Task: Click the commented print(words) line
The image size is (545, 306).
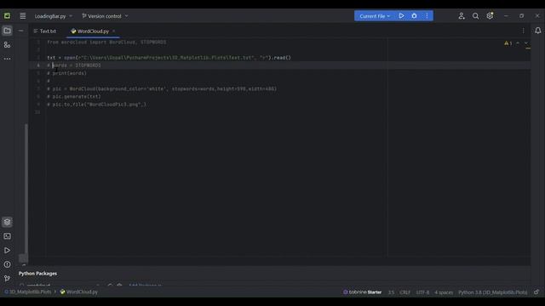Action: click(66, 73)
